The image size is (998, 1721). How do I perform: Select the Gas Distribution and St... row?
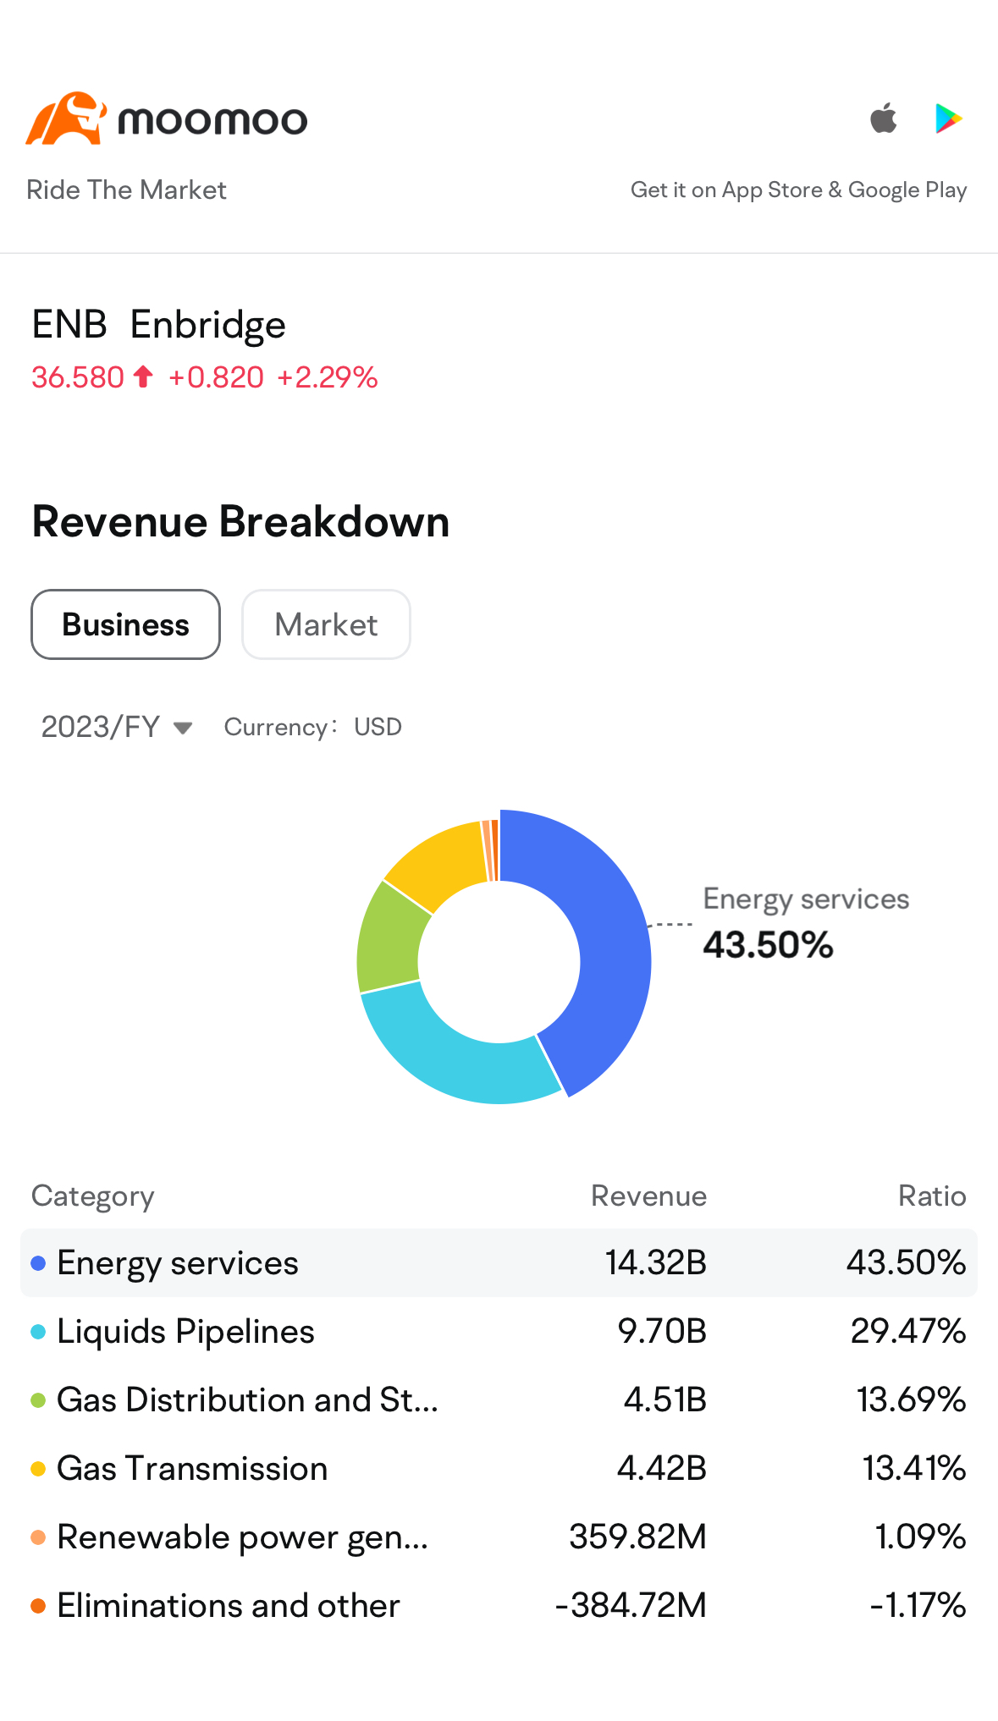tap(499, 1399)
